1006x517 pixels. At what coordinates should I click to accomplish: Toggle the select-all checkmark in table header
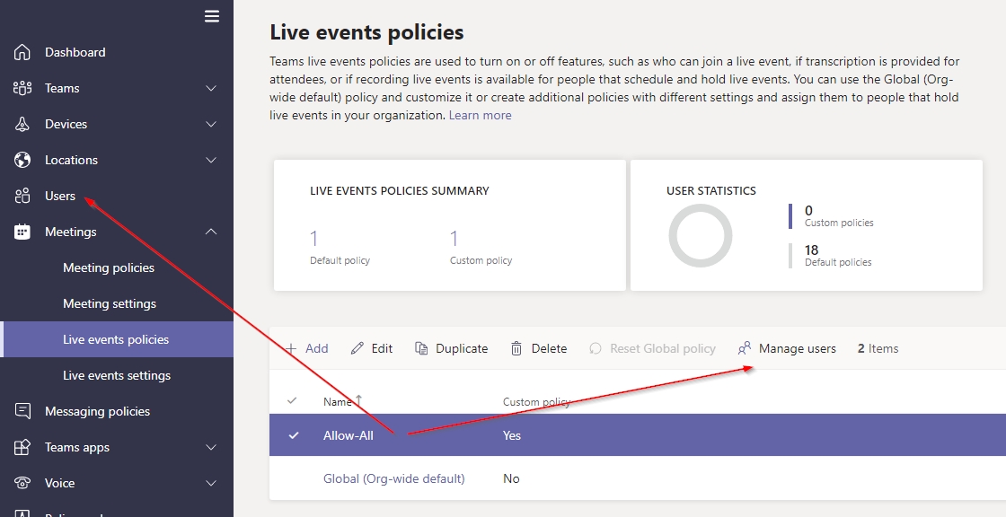(x=292, y=401)
